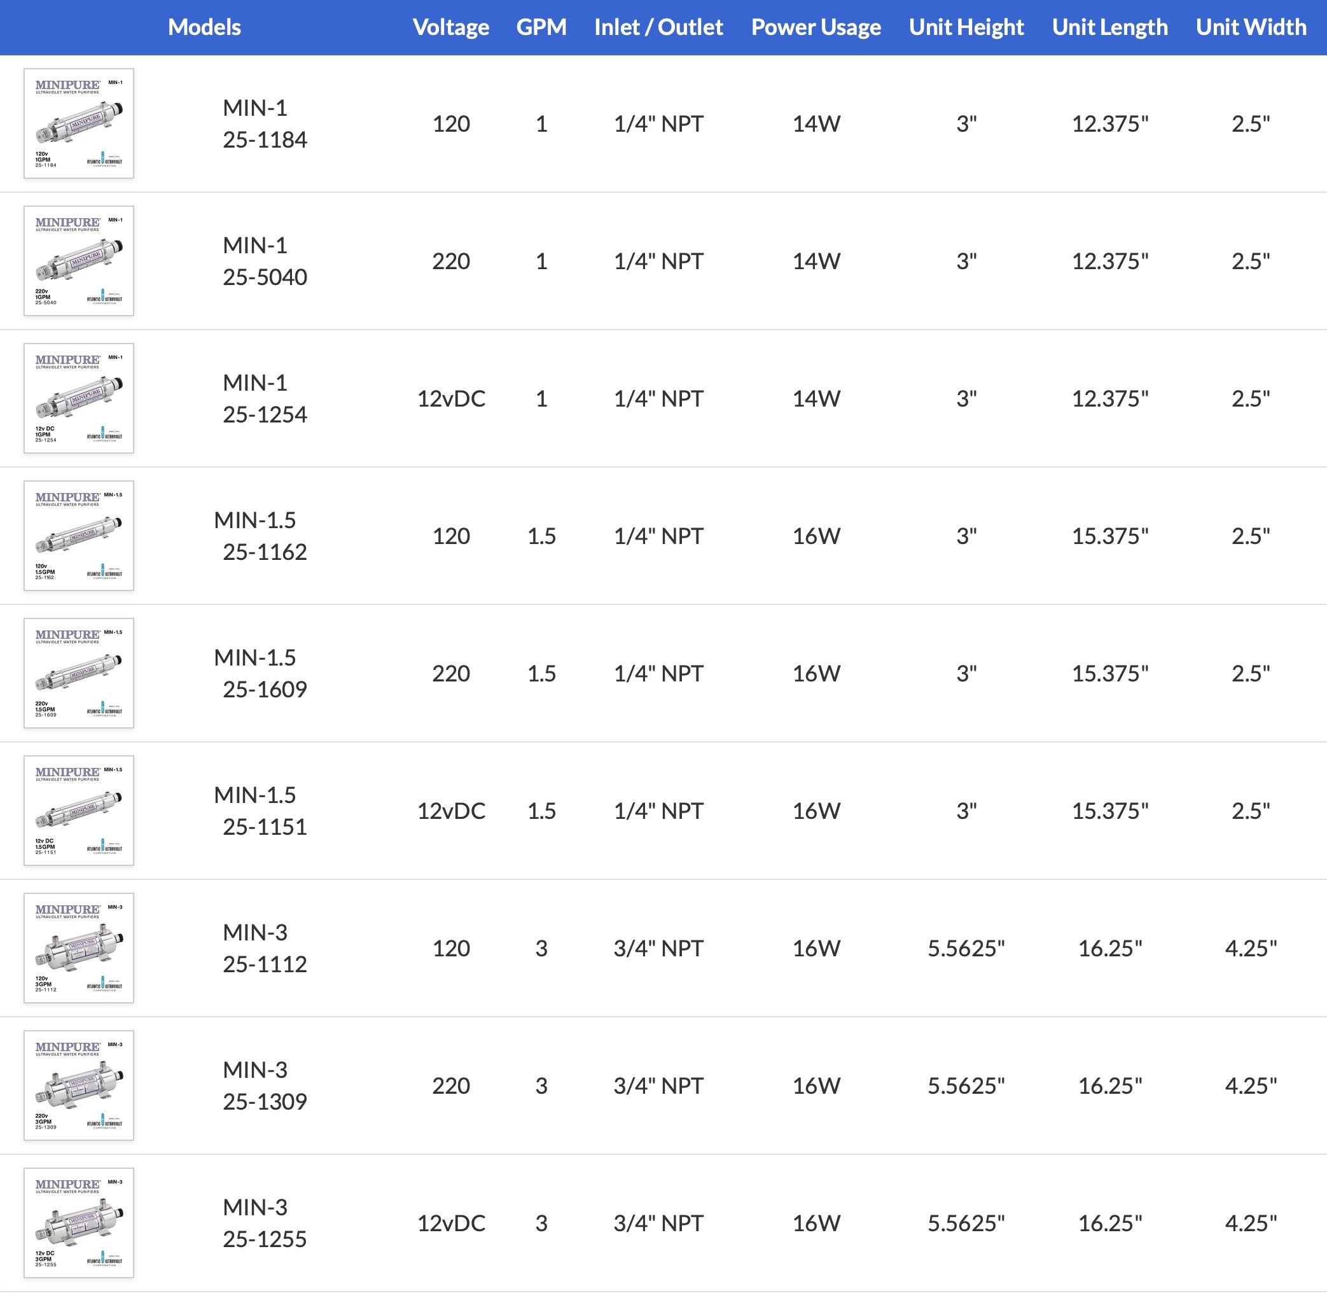Open the MIN-3 25-1112 product thumbnail
Image resolution: width=1327 pixels, height=1298 pixels.
coord(78,947)
